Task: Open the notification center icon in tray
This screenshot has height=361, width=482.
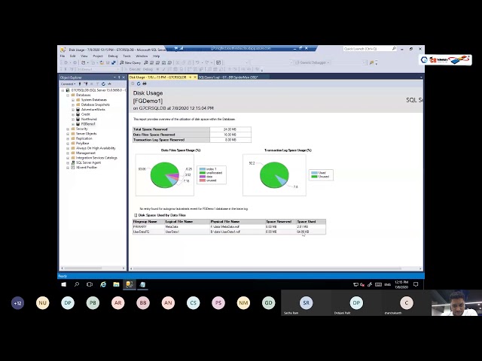Action: 416,284
